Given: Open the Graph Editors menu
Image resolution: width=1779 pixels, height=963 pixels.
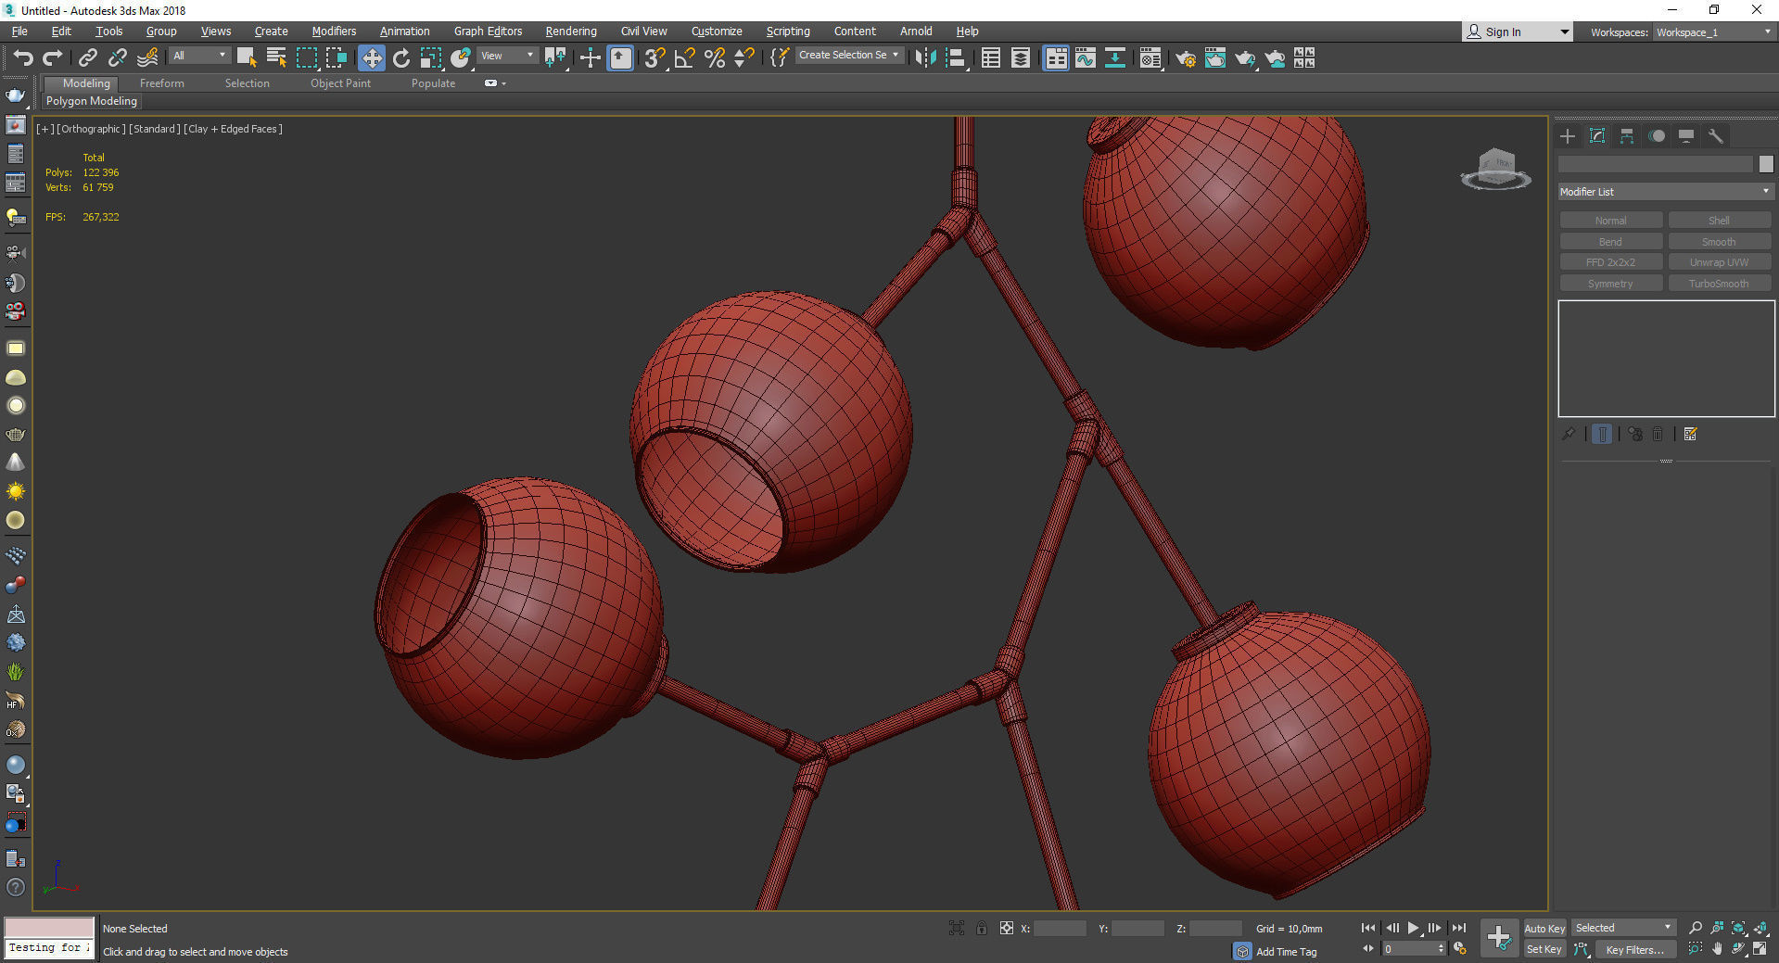Looking at the screenshot, I should (488, 32).
